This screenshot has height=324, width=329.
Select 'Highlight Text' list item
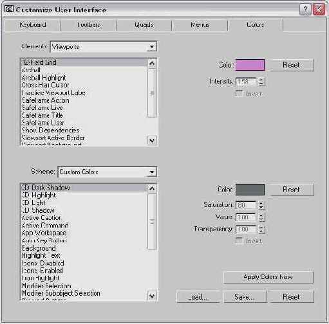pos(84,255)
